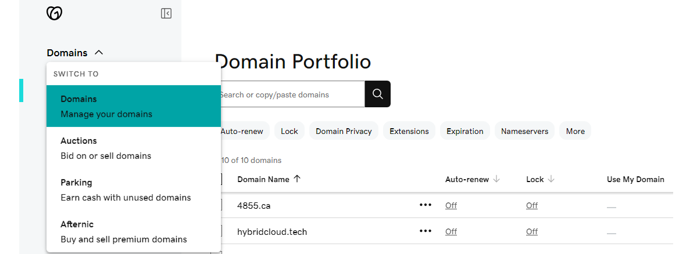This screenshot has width=697, height=254.
Task: Toggle Auto-renew Off for 4855.ca
Action: coord(451,205)
